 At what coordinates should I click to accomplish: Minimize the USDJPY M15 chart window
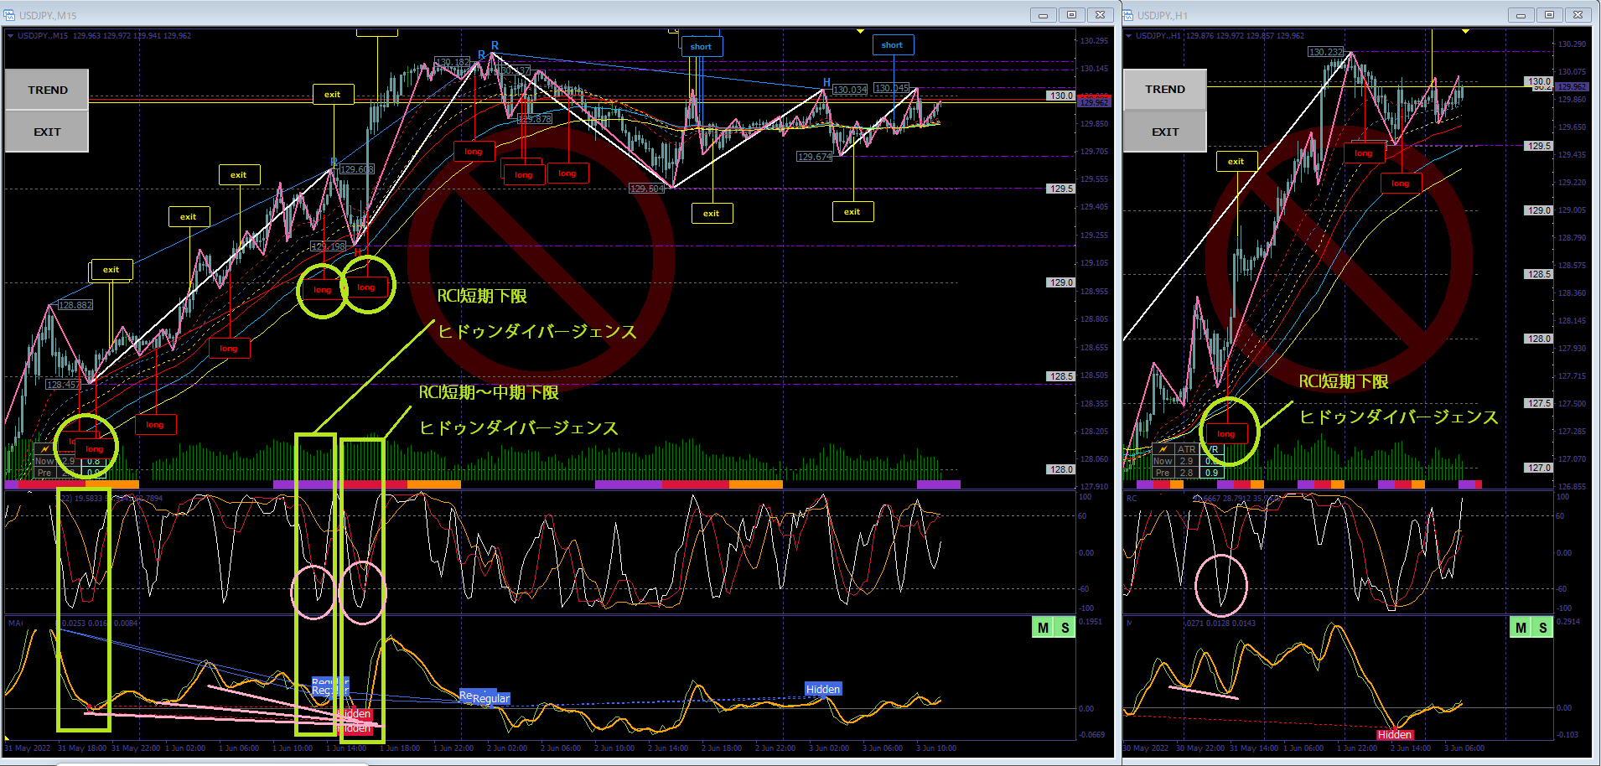(1043, 15)
